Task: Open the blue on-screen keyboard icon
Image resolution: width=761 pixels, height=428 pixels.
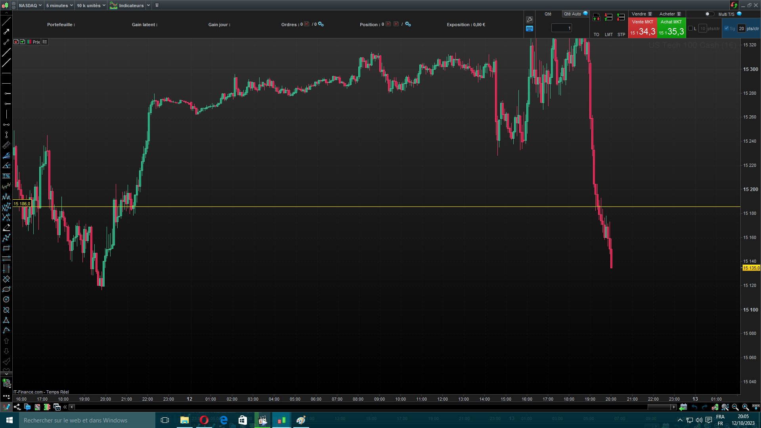Action: (530, 29)
